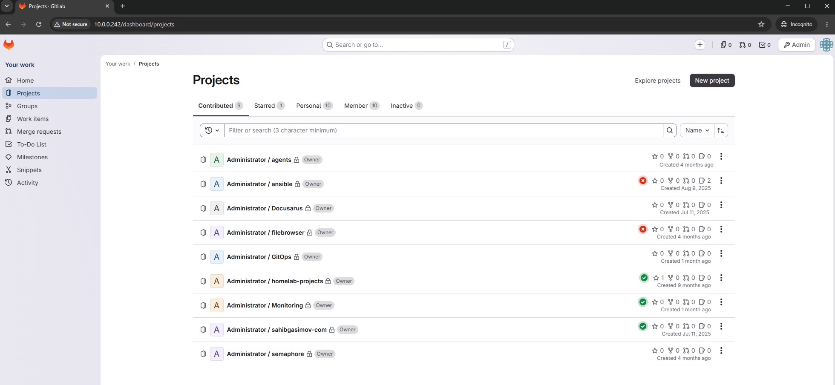Click passed pipeline icon for homelab-projects
This screenshot has height=385, width=835.
(644, 278)
